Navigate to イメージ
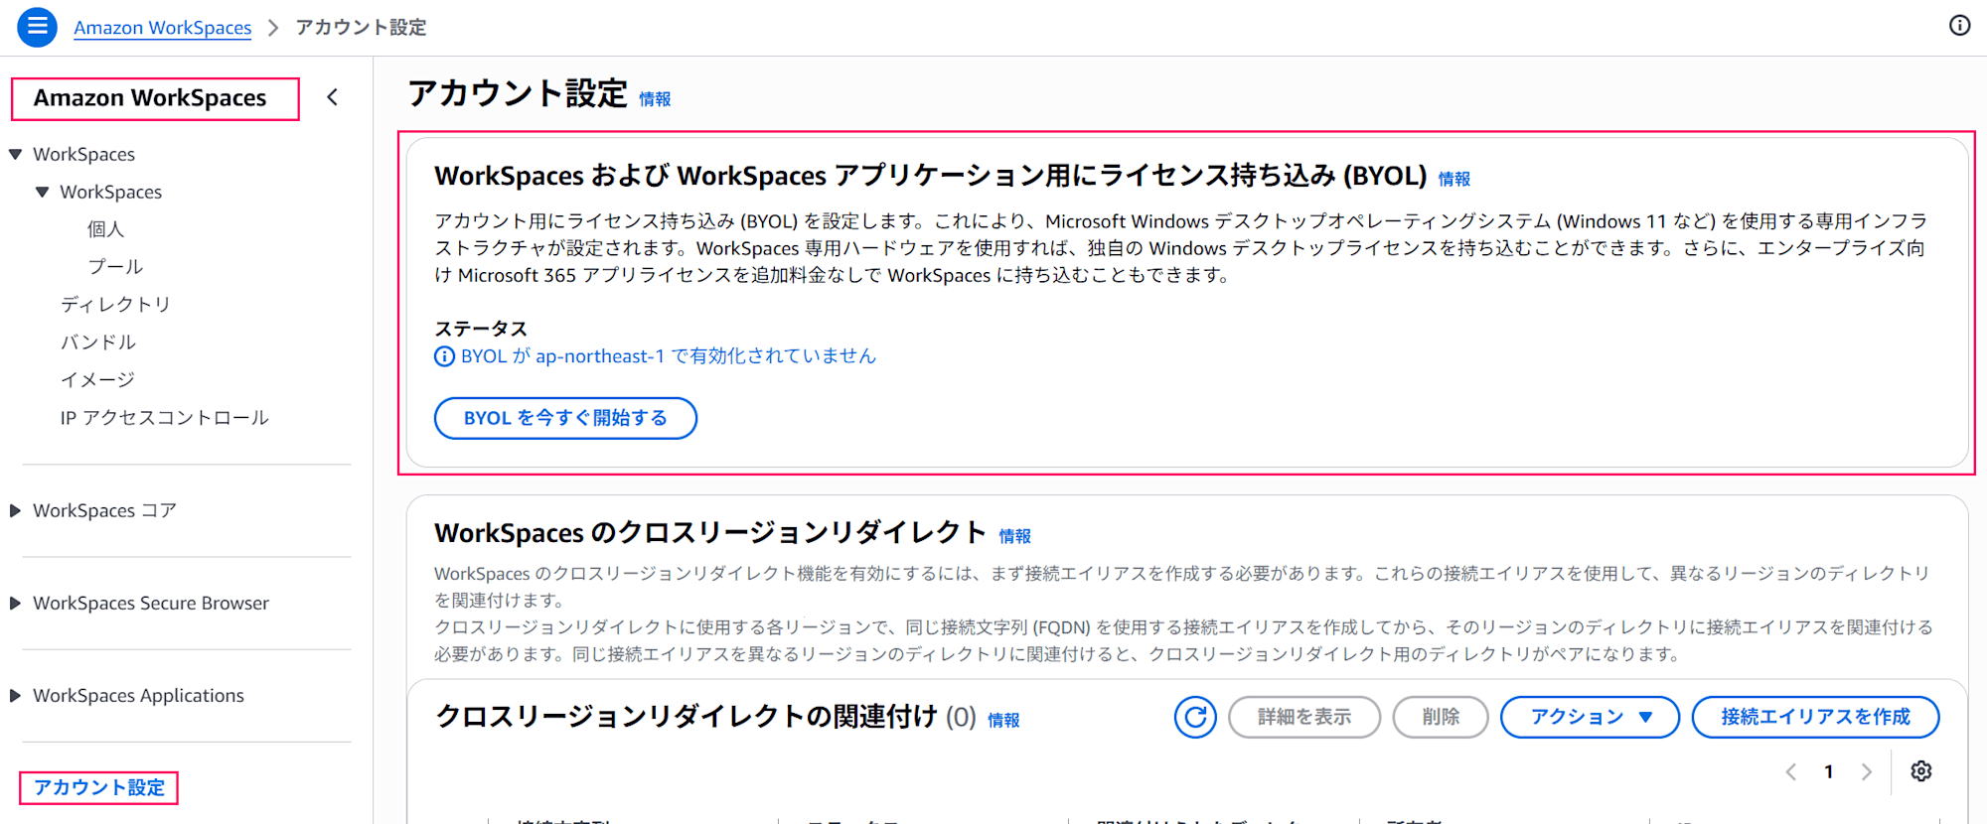 pyautogui.click(x=97, y=380)
